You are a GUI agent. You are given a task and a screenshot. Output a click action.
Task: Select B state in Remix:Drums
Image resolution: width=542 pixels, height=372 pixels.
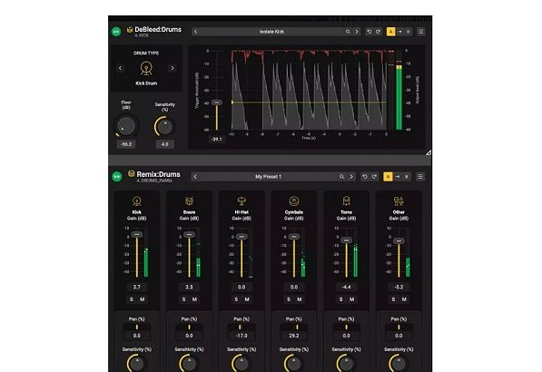(407, 177)
